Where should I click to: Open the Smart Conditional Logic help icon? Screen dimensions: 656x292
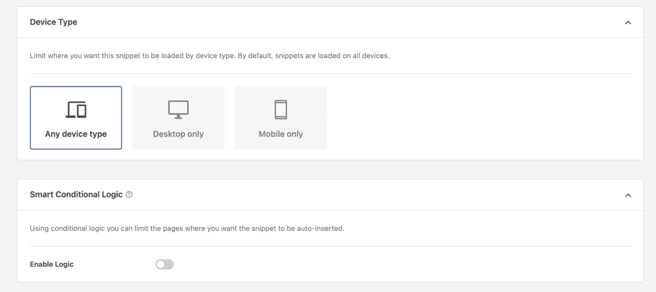(x=129, y=194)
